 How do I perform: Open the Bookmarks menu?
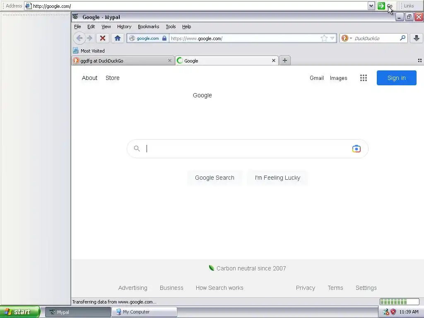coord(149,26)
